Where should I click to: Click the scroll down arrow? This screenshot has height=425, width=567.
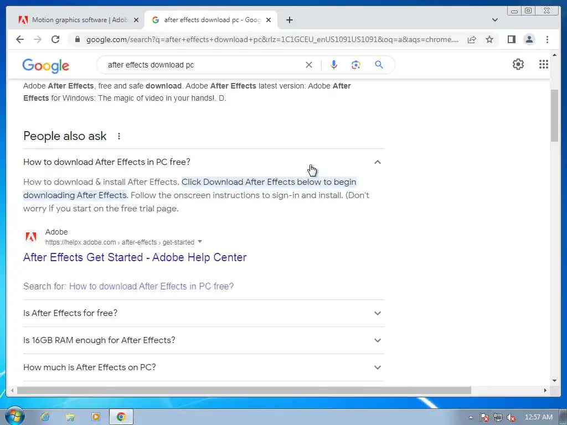click(554, 381)
